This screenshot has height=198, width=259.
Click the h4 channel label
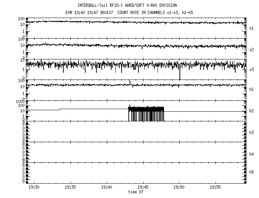click(x=251, y=154)
